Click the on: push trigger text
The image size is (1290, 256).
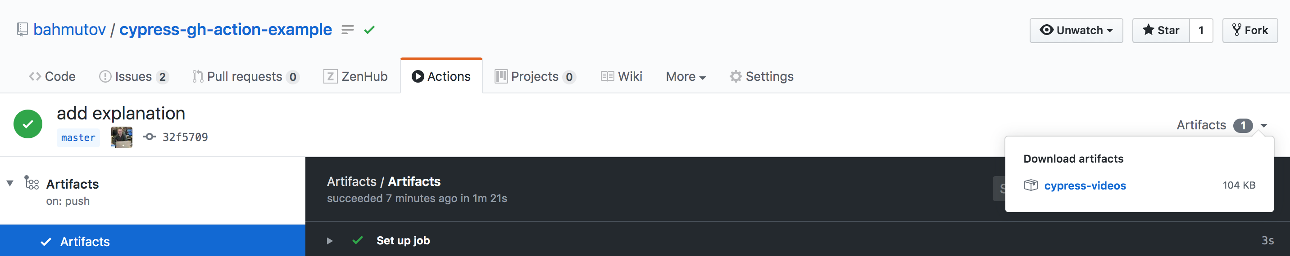[x=68, y=201]
